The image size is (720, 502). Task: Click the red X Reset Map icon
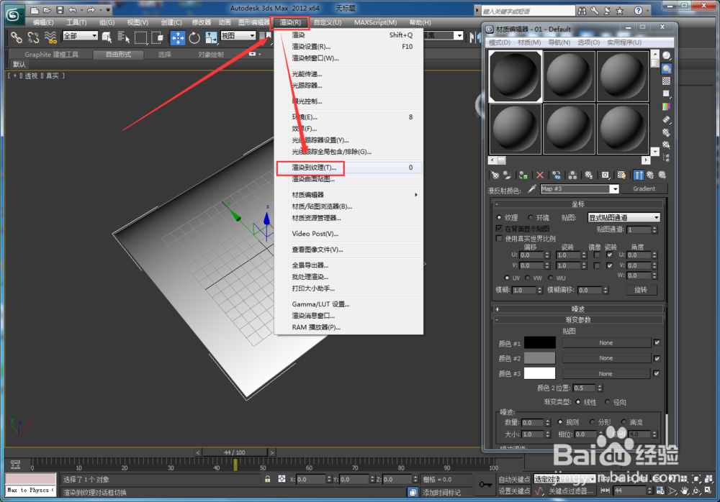tap(540, 175)
